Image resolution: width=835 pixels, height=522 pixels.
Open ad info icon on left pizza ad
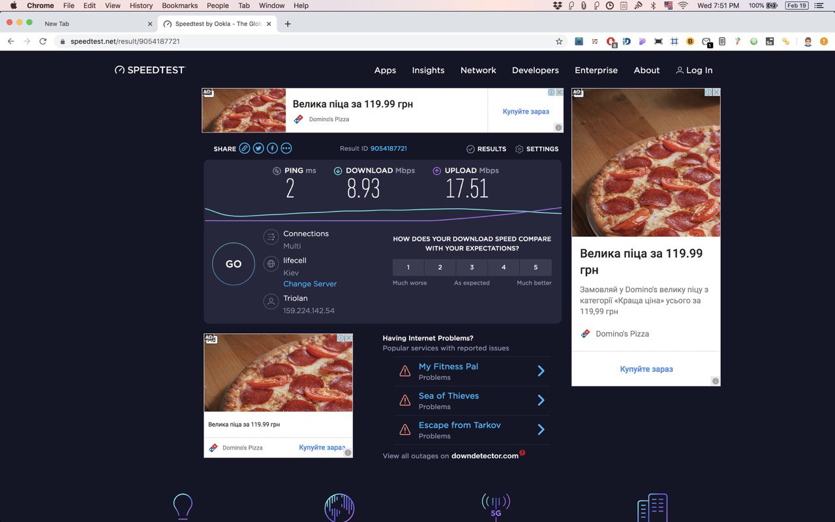click(341, 337)
